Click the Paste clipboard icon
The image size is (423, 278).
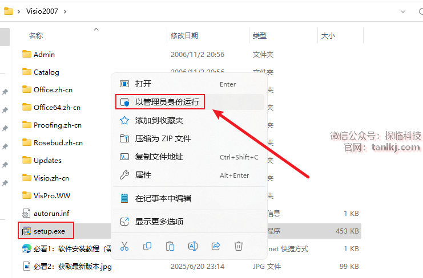[170, 246]
